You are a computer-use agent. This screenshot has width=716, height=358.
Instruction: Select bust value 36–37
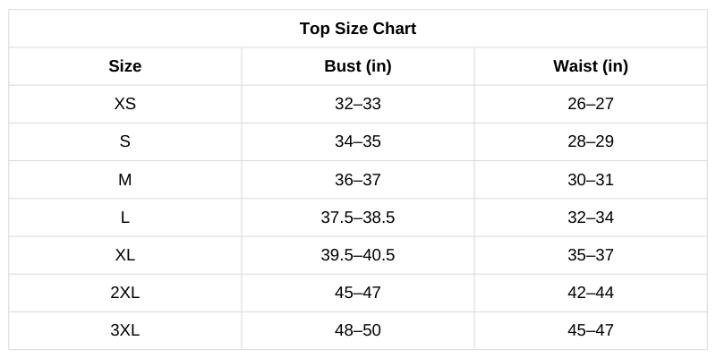[358, 180]
